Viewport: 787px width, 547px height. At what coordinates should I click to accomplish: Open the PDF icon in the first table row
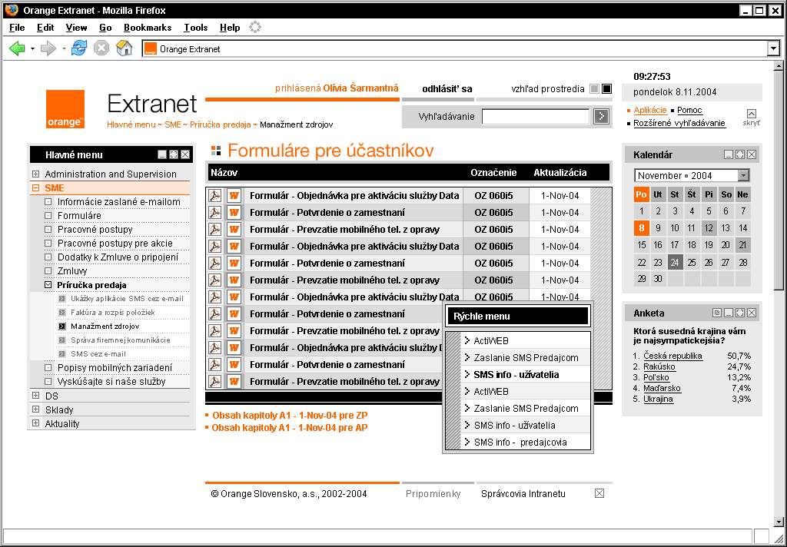pyautogui.click(x=215, y=196)
